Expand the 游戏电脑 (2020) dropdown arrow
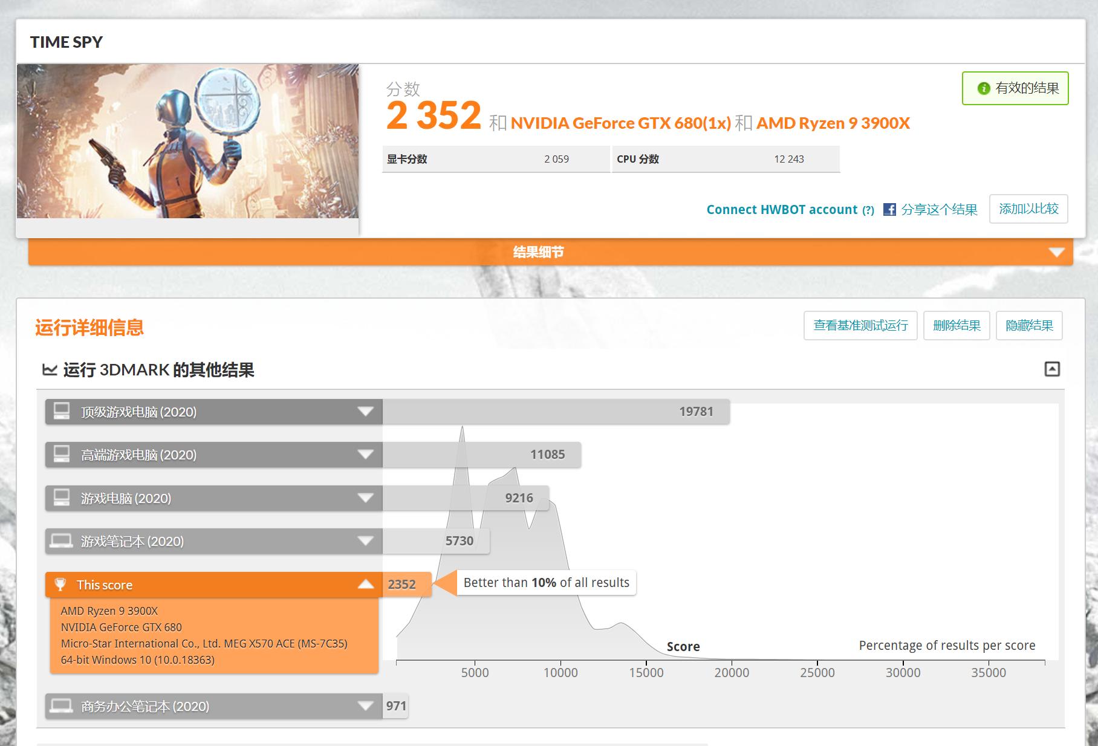 click(x=365, y=498)
